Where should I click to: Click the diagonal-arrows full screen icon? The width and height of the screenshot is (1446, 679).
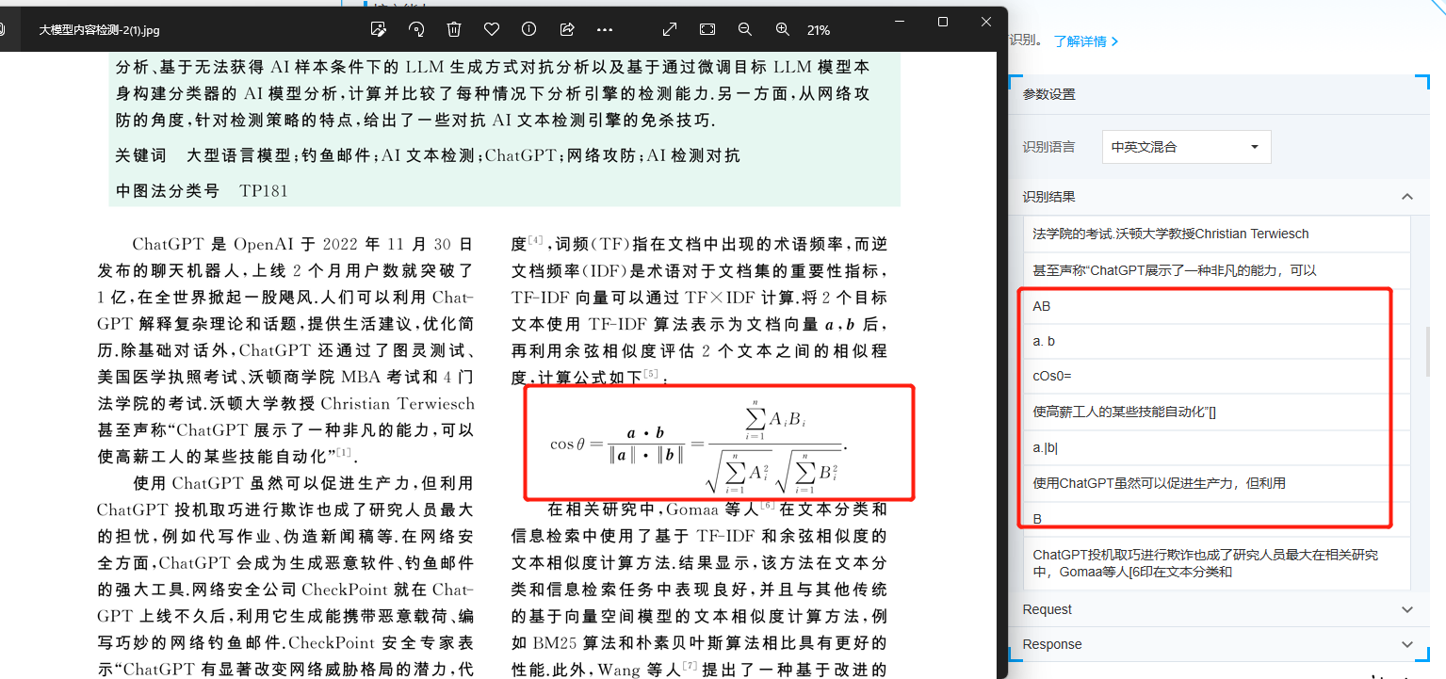[x=670, y=29]
